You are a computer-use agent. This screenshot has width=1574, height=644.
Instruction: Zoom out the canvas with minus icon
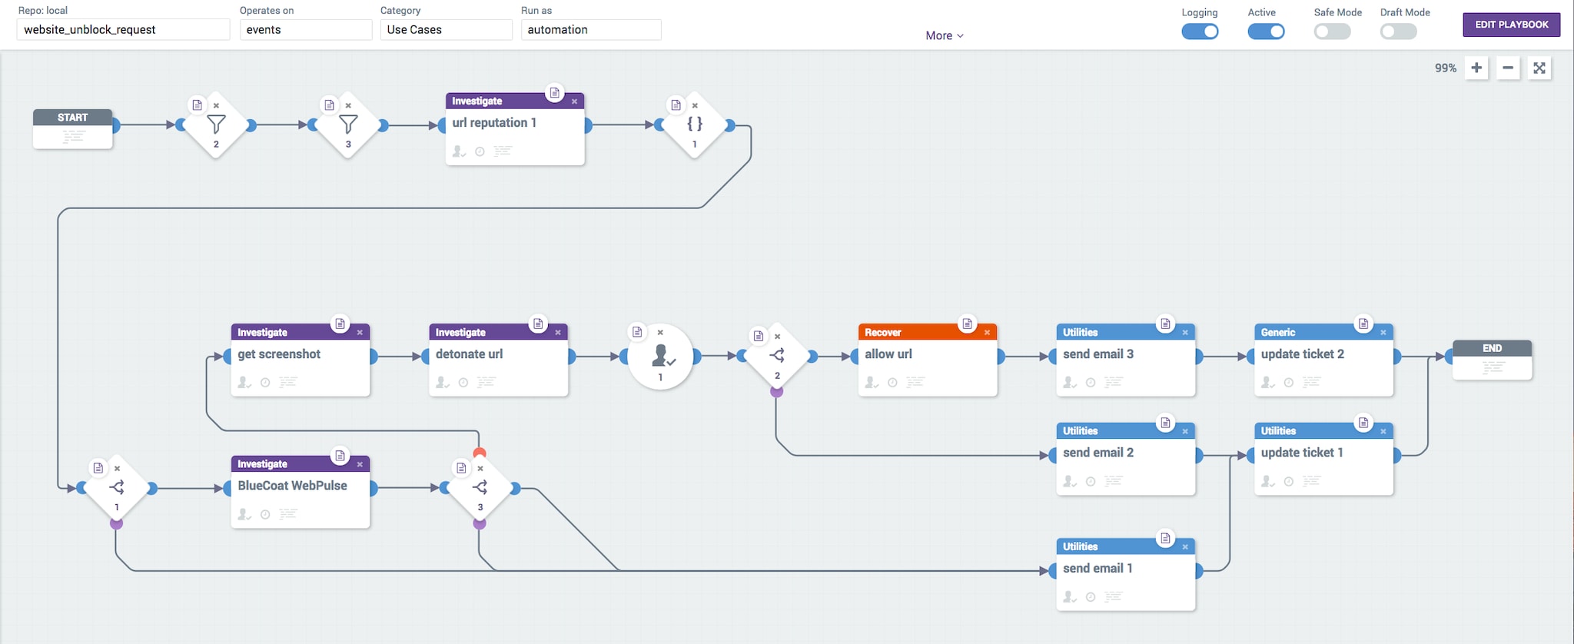pyautogui.click(x=1508, y=68)
